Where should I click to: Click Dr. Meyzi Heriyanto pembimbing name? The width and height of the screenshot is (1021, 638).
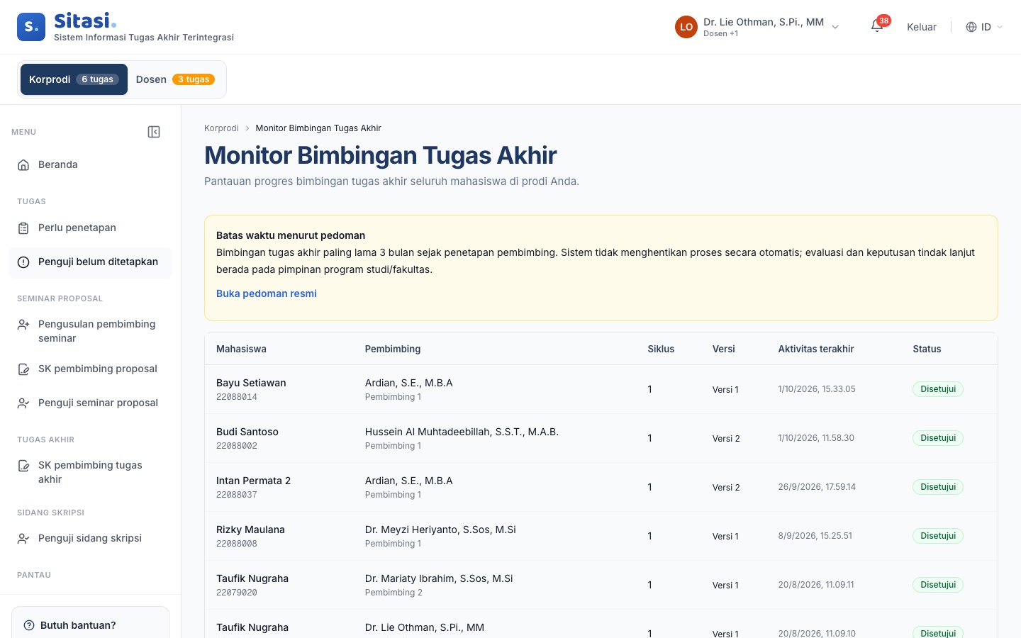click(x=440, y=530)
